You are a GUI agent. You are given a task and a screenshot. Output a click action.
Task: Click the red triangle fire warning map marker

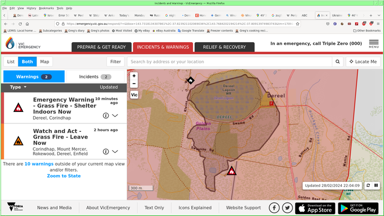[232, 171]
